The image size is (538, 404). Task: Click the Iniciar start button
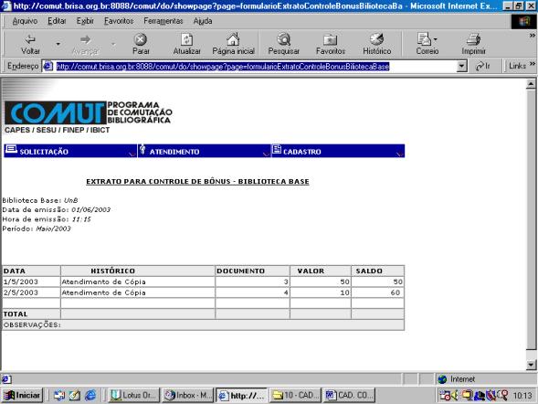[23, 396]
